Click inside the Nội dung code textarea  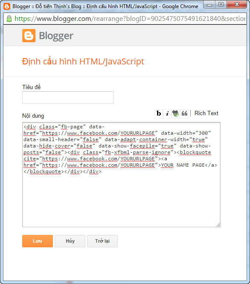pos(122,174)
